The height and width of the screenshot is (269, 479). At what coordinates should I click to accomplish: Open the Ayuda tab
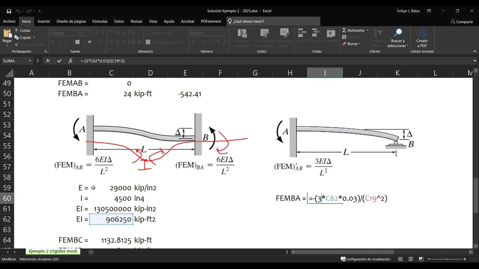tap(169, 21)
